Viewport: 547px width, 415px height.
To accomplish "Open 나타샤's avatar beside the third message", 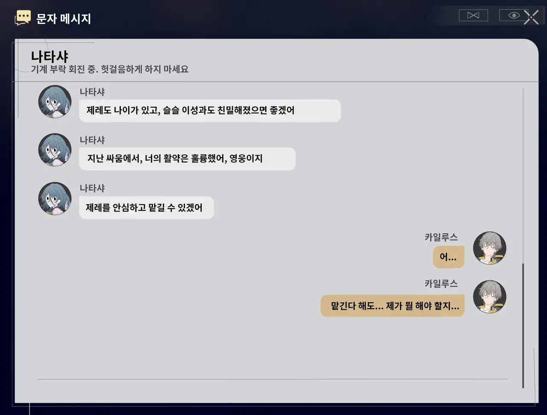I will click(x=55, y=198).
